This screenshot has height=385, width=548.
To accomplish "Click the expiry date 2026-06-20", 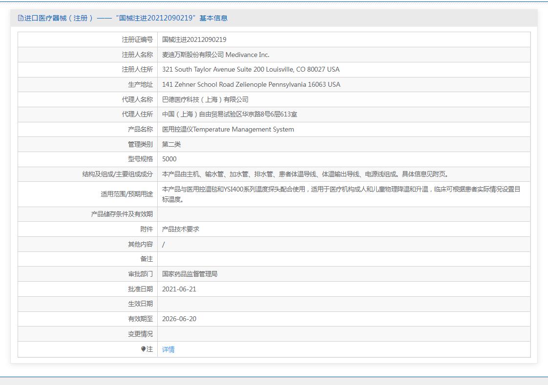I will click(x=179, y=319).
